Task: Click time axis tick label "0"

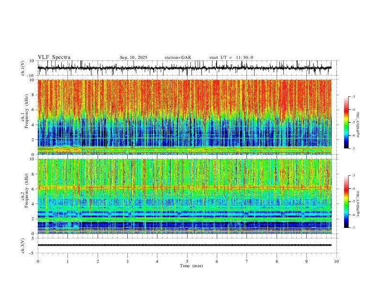Action: coord(38,261)
